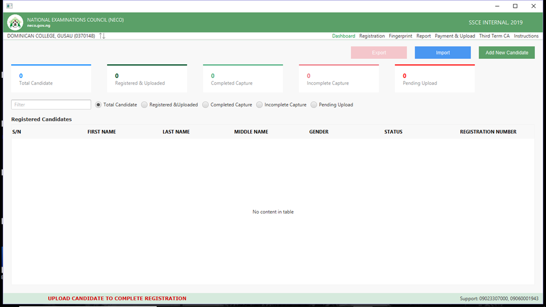This screenshot has height=307, width=546.
Task: Go to Payment & Upload menu
Action: pyautogui.click(x=455, y=36)
